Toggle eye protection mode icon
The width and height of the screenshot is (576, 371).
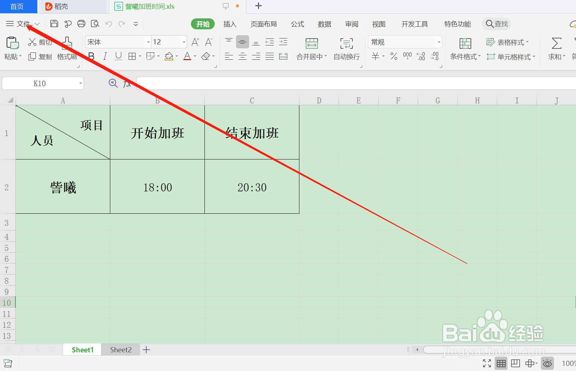point(547,363)
